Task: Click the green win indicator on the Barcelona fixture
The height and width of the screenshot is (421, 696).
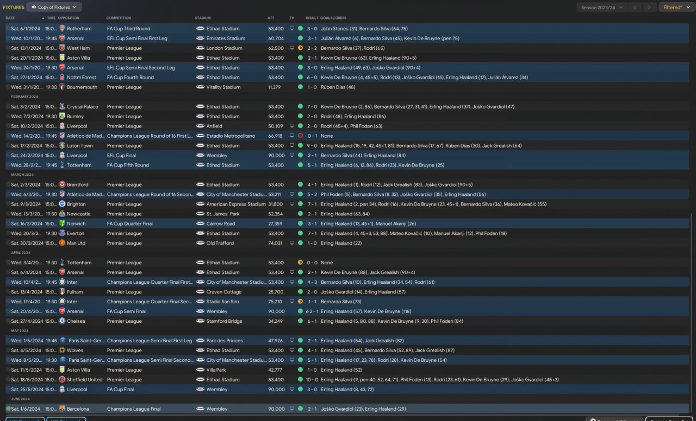Action: tap(300, 410)
